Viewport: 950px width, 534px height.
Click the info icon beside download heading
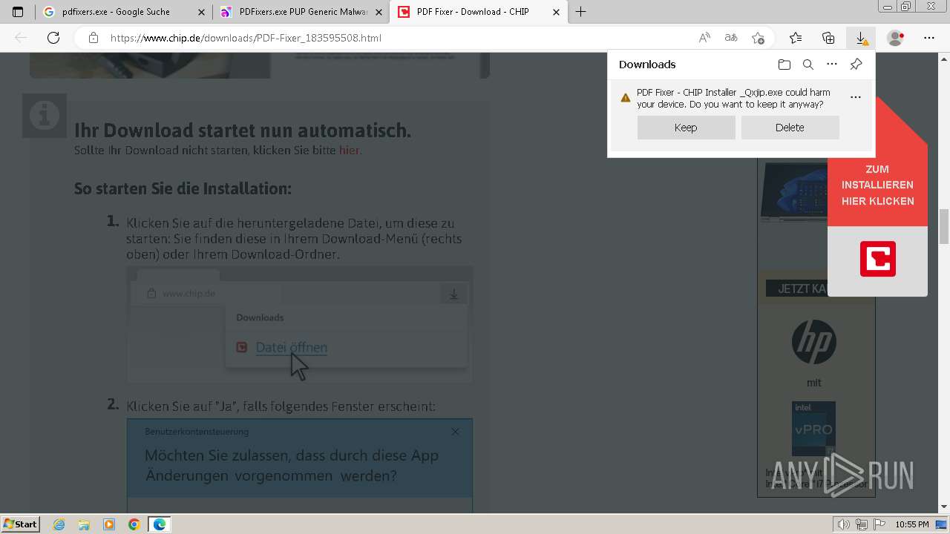click(44, 116)
